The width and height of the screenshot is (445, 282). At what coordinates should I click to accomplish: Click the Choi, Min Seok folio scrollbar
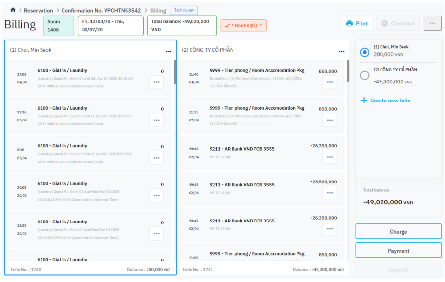[x=175, y=72]
